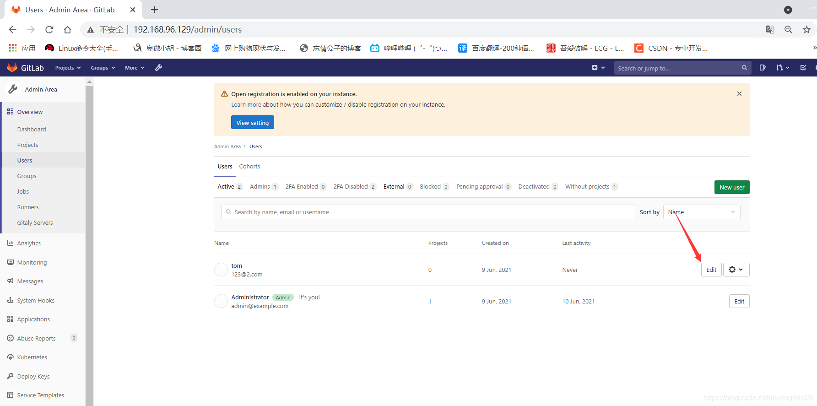This screenshot has width=817, height=406.
Task: Click the new item plus icon in navbar
Action: 598,68
